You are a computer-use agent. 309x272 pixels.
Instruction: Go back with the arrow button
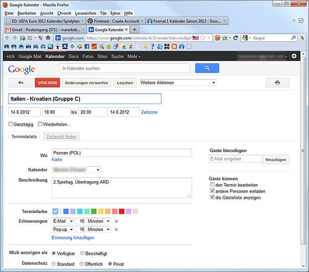point(20,83)
